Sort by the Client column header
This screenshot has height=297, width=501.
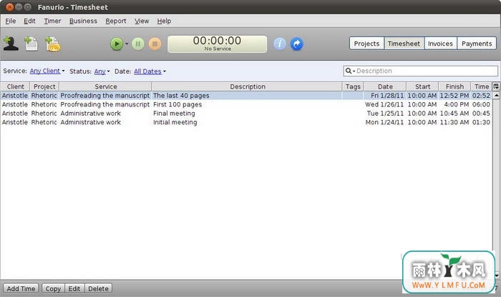(x=15, y=86)
